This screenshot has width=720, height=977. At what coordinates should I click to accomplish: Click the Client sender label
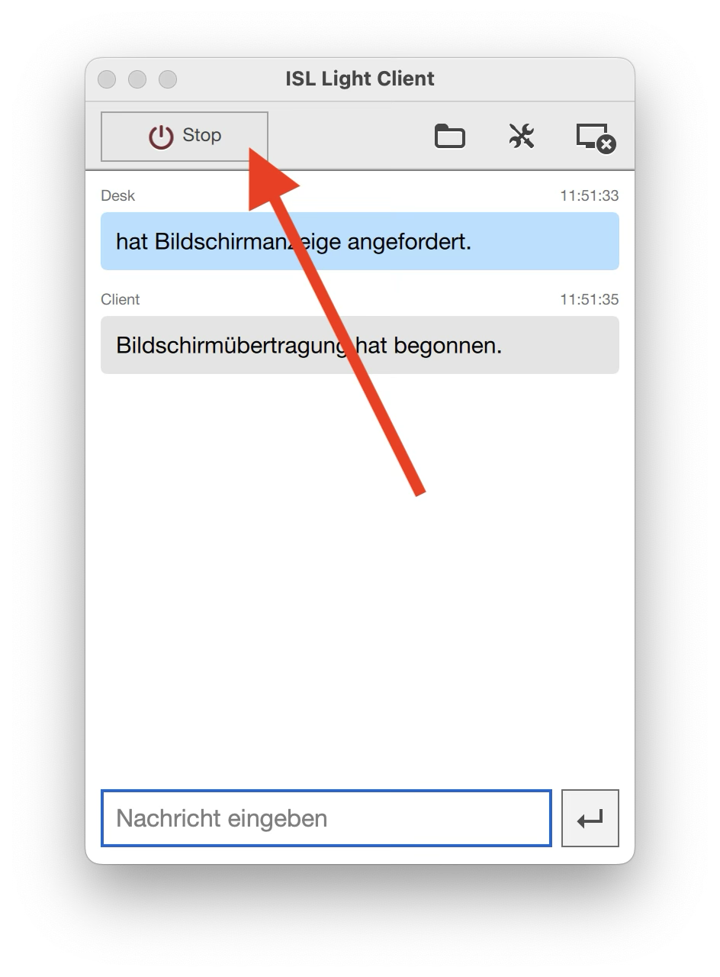[x=121, y=299]
